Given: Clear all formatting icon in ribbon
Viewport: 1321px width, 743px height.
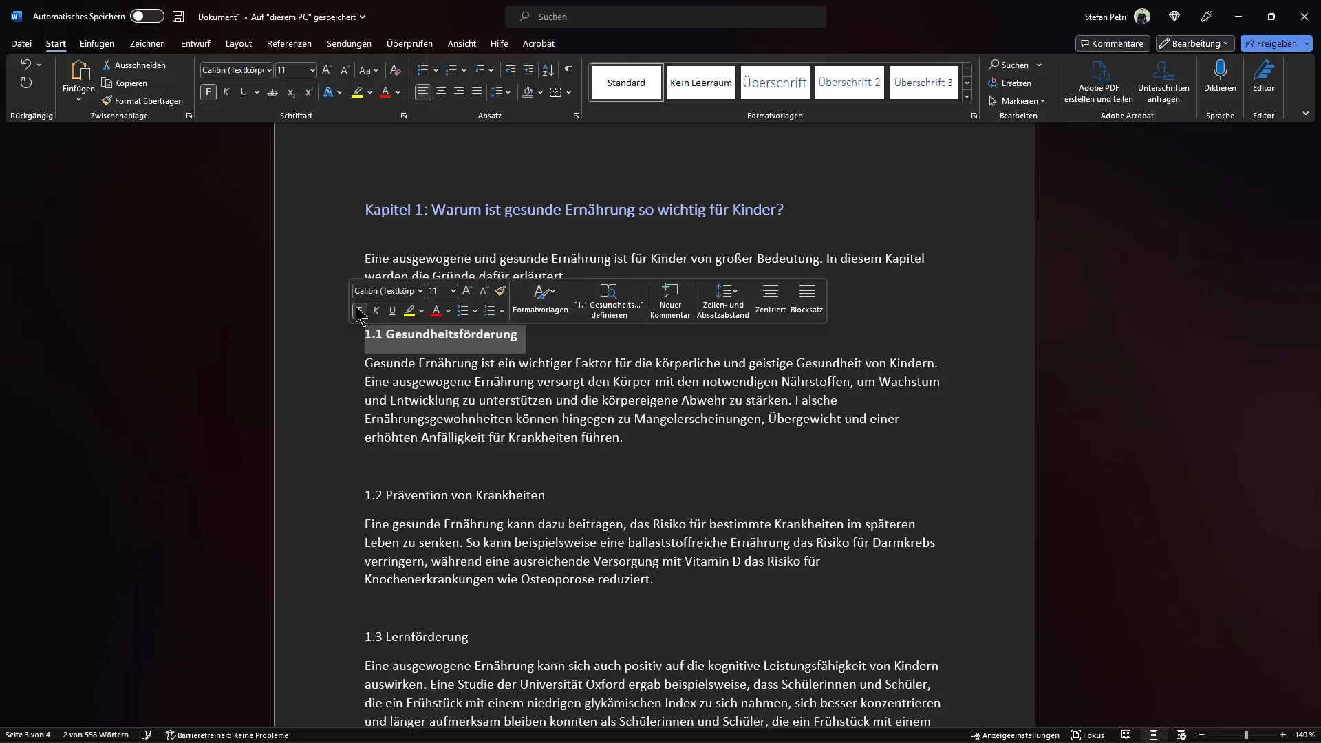Looking at the screenshot, I should (395, 70).
